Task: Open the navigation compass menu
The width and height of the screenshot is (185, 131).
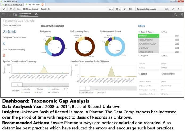Action: [5, 9]
